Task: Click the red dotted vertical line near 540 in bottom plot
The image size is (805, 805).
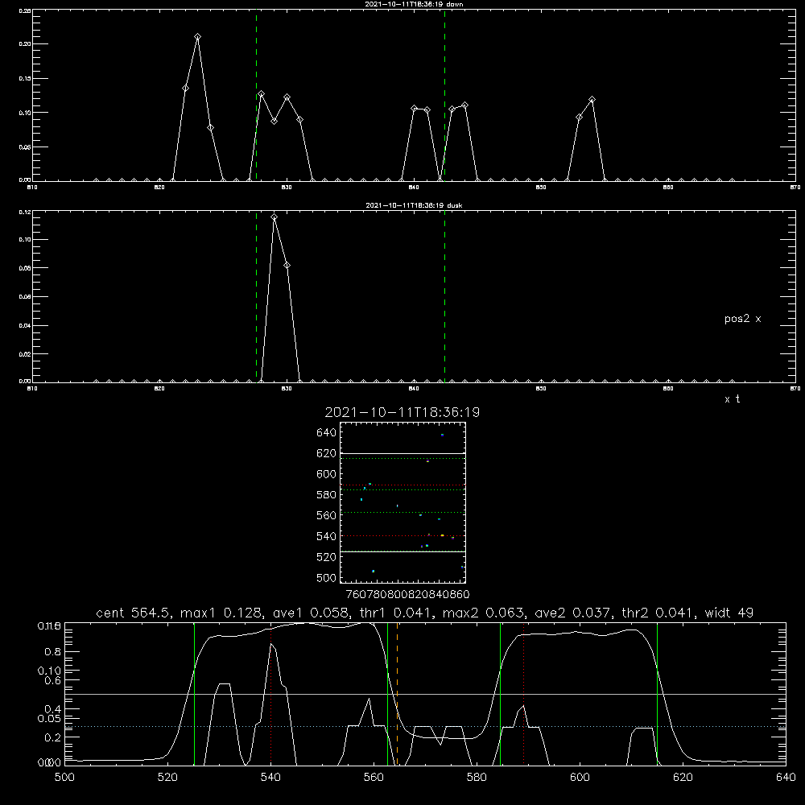Action: coord(271,693)
